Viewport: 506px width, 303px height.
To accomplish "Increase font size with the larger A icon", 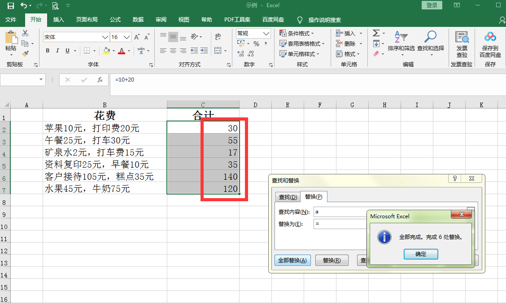I will [137, 37].
